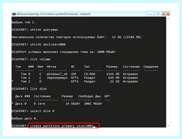Screen dimensions: 182x139
Task: Click the value '12 GБ (12586 МБ)'
Action: click(127, 37)
